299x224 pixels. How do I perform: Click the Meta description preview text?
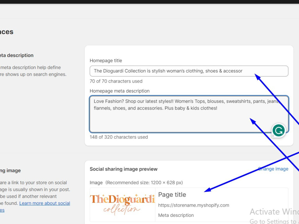[x=176, y=215]
